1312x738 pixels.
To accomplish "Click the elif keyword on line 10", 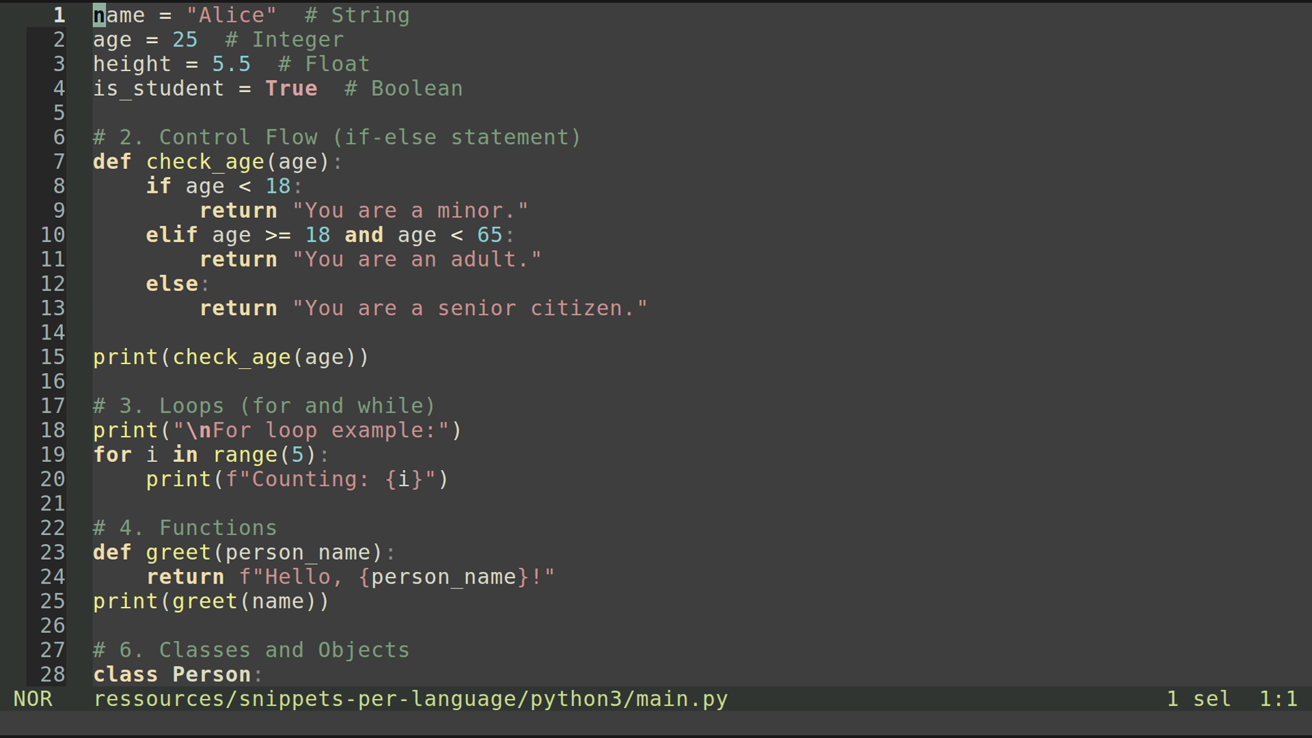I will pos(171,234).
